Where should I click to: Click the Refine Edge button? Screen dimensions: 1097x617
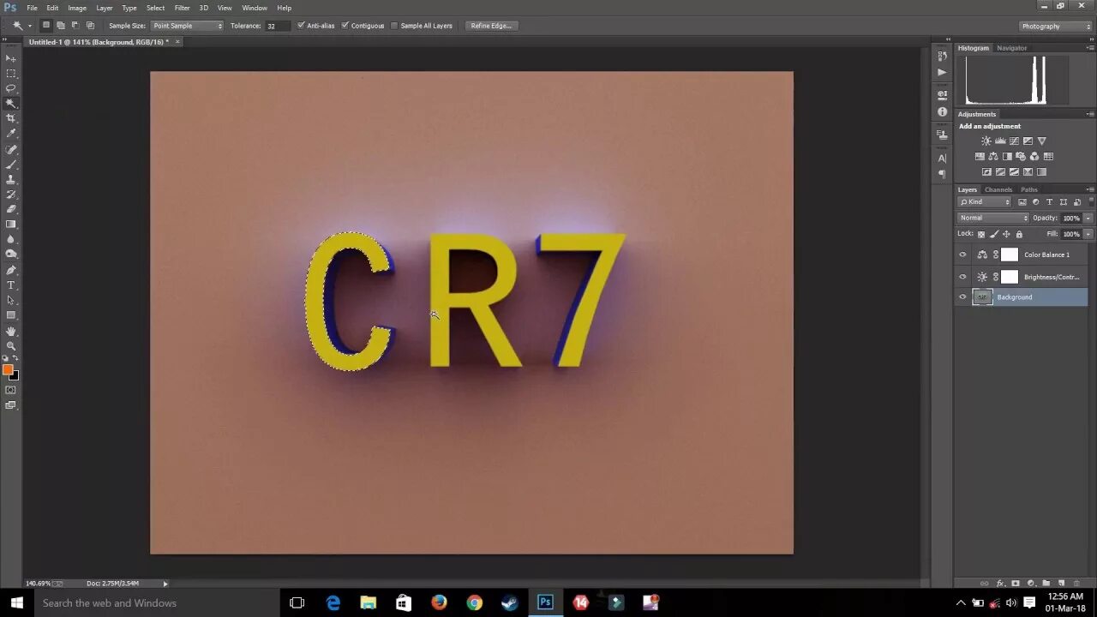[491, 26]
